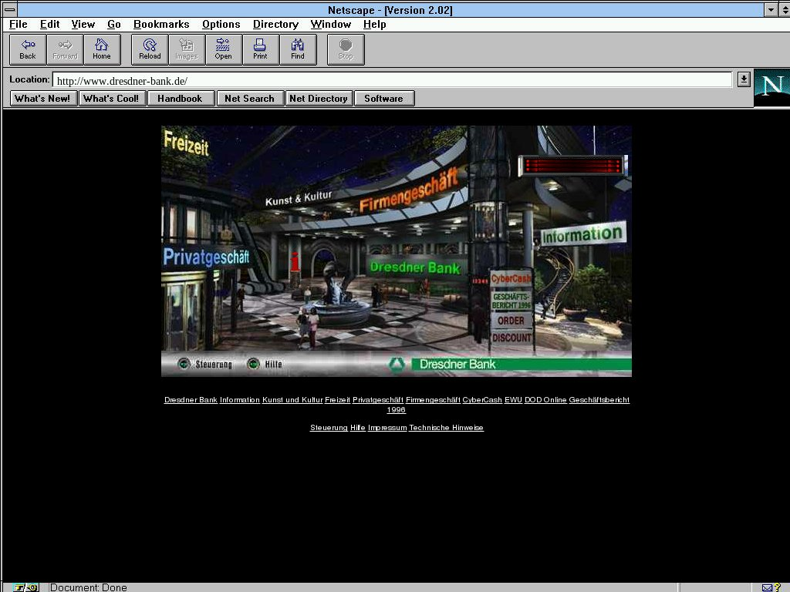Open Find using the binoculars icon
The height and width of the screenshot is (592, 790).
(x=298, y=49)
